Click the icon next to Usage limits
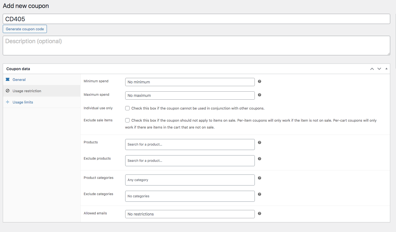This screenshot has height=232, width=396. pyautogui.click(x=8, y=102)
